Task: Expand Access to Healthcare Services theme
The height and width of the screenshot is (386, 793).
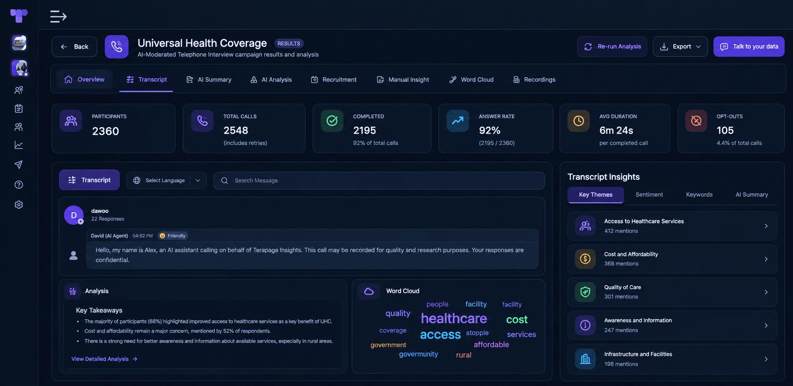Action: click(672, 226)
